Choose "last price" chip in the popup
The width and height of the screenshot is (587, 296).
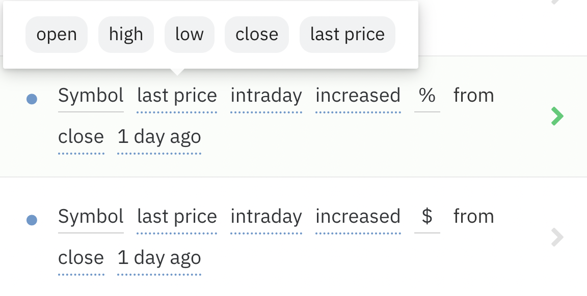pos(348,35)
